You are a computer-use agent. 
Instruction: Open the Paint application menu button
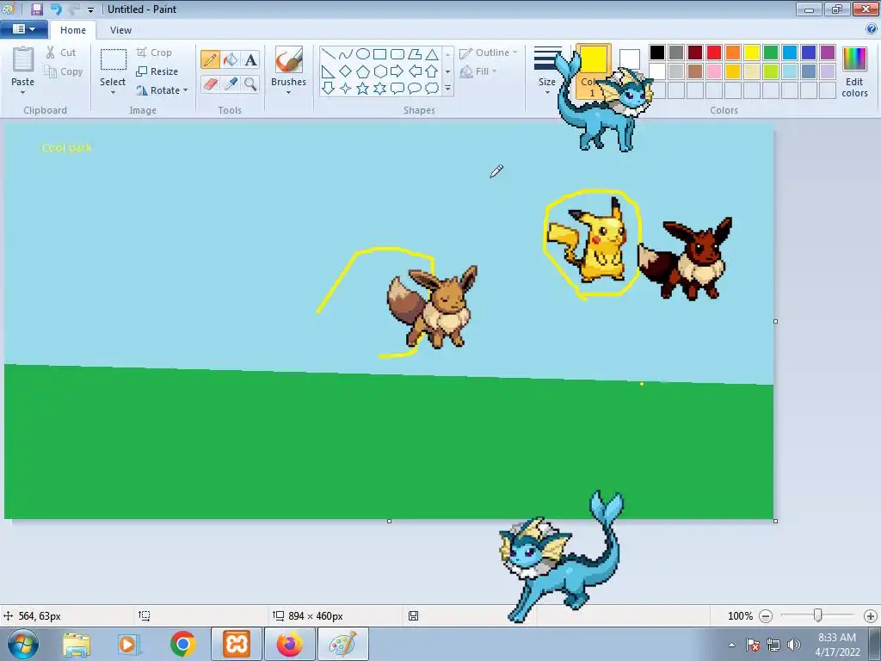[x=24, y=28]
